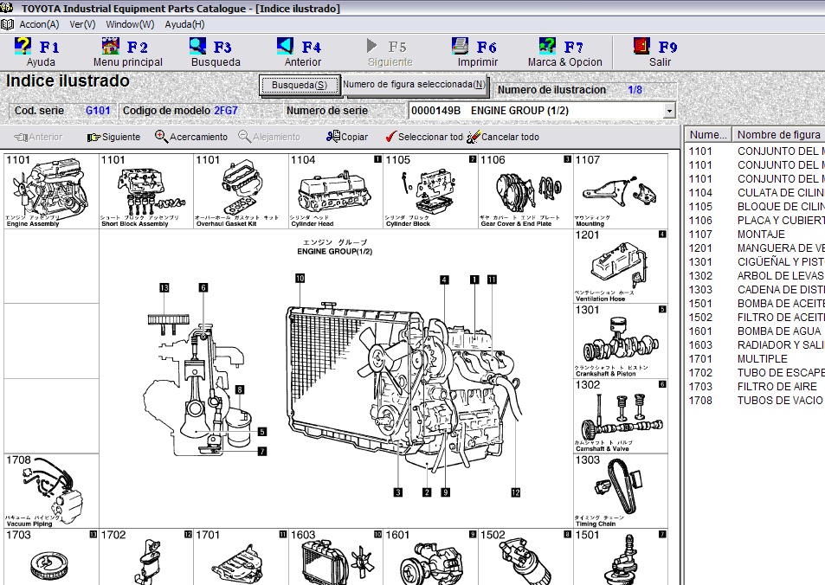
Task: Select the 1303 Timing Chain thumbnail
Action: 621,491
